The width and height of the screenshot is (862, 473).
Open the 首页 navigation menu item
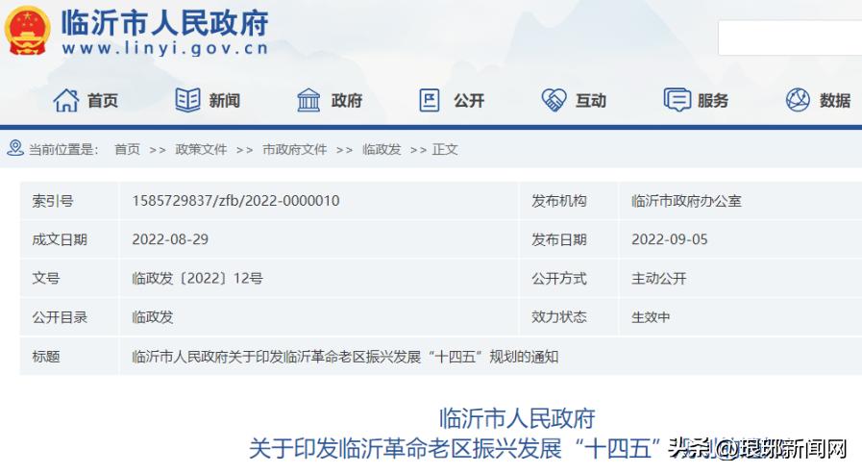[x=103, y=101]
